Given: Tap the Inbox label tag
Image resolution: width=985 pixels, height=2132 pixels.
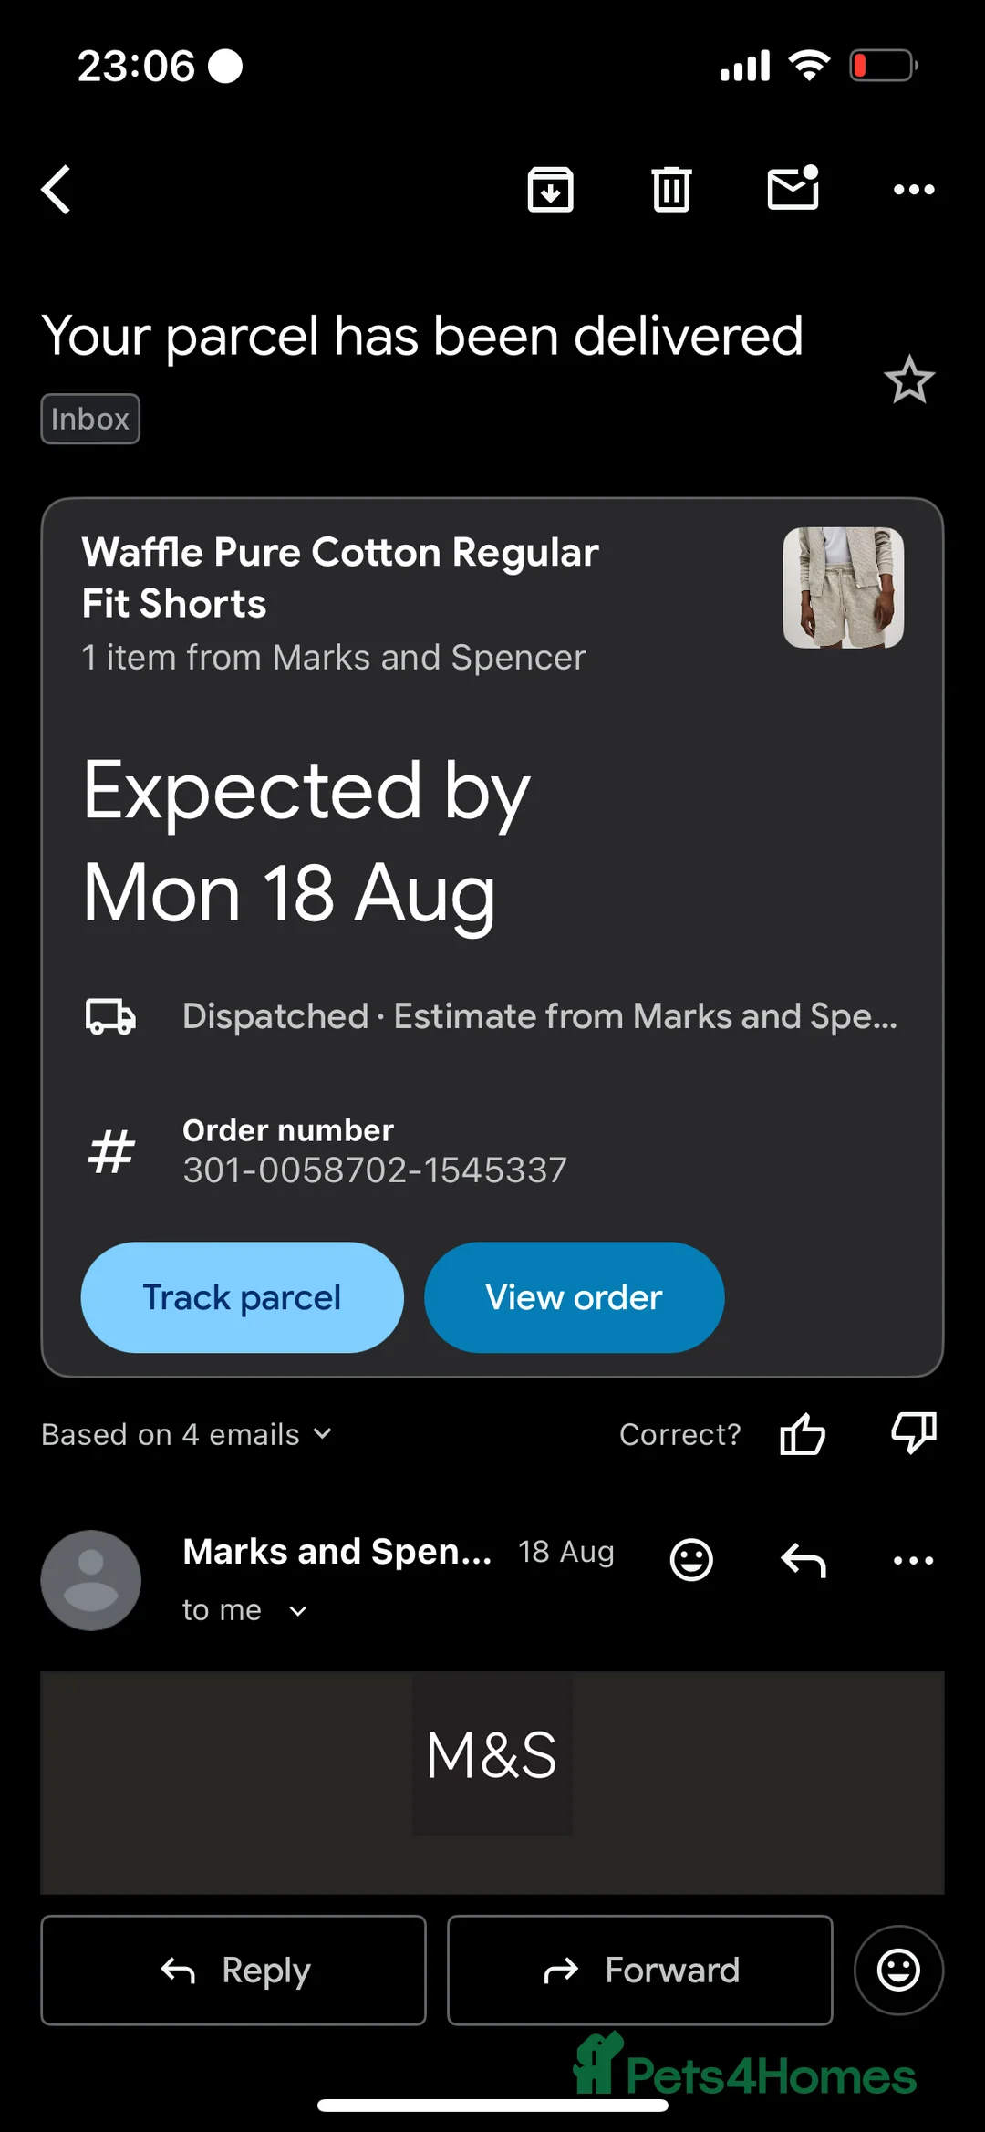Looking at the screenshot, I should (90, 419).
